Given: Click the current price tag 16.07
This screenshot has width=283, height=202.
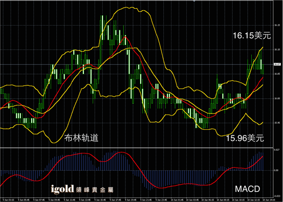Looking at the screenshot, I should pyautogui.click(x=276, y=64).
